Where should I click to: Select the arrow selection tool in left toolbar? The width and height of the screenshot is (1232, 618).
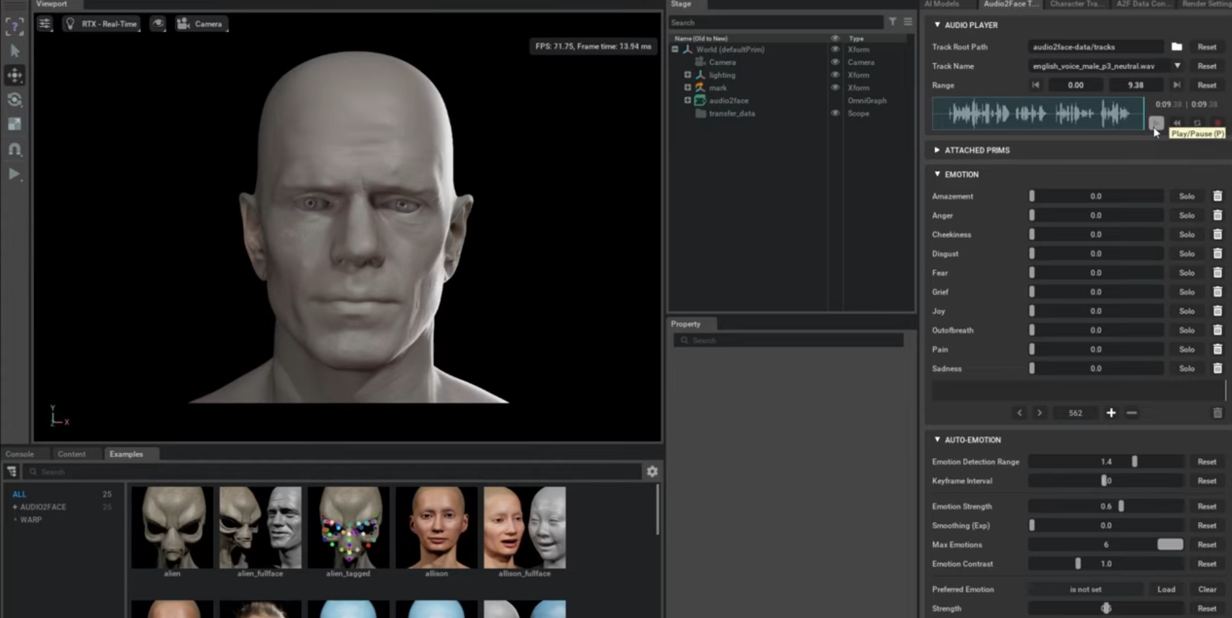(x=15, y=51)
